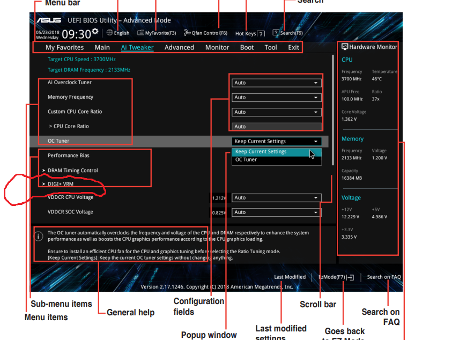Switch to the Main menu
The image size is (452, 340).
102,47
